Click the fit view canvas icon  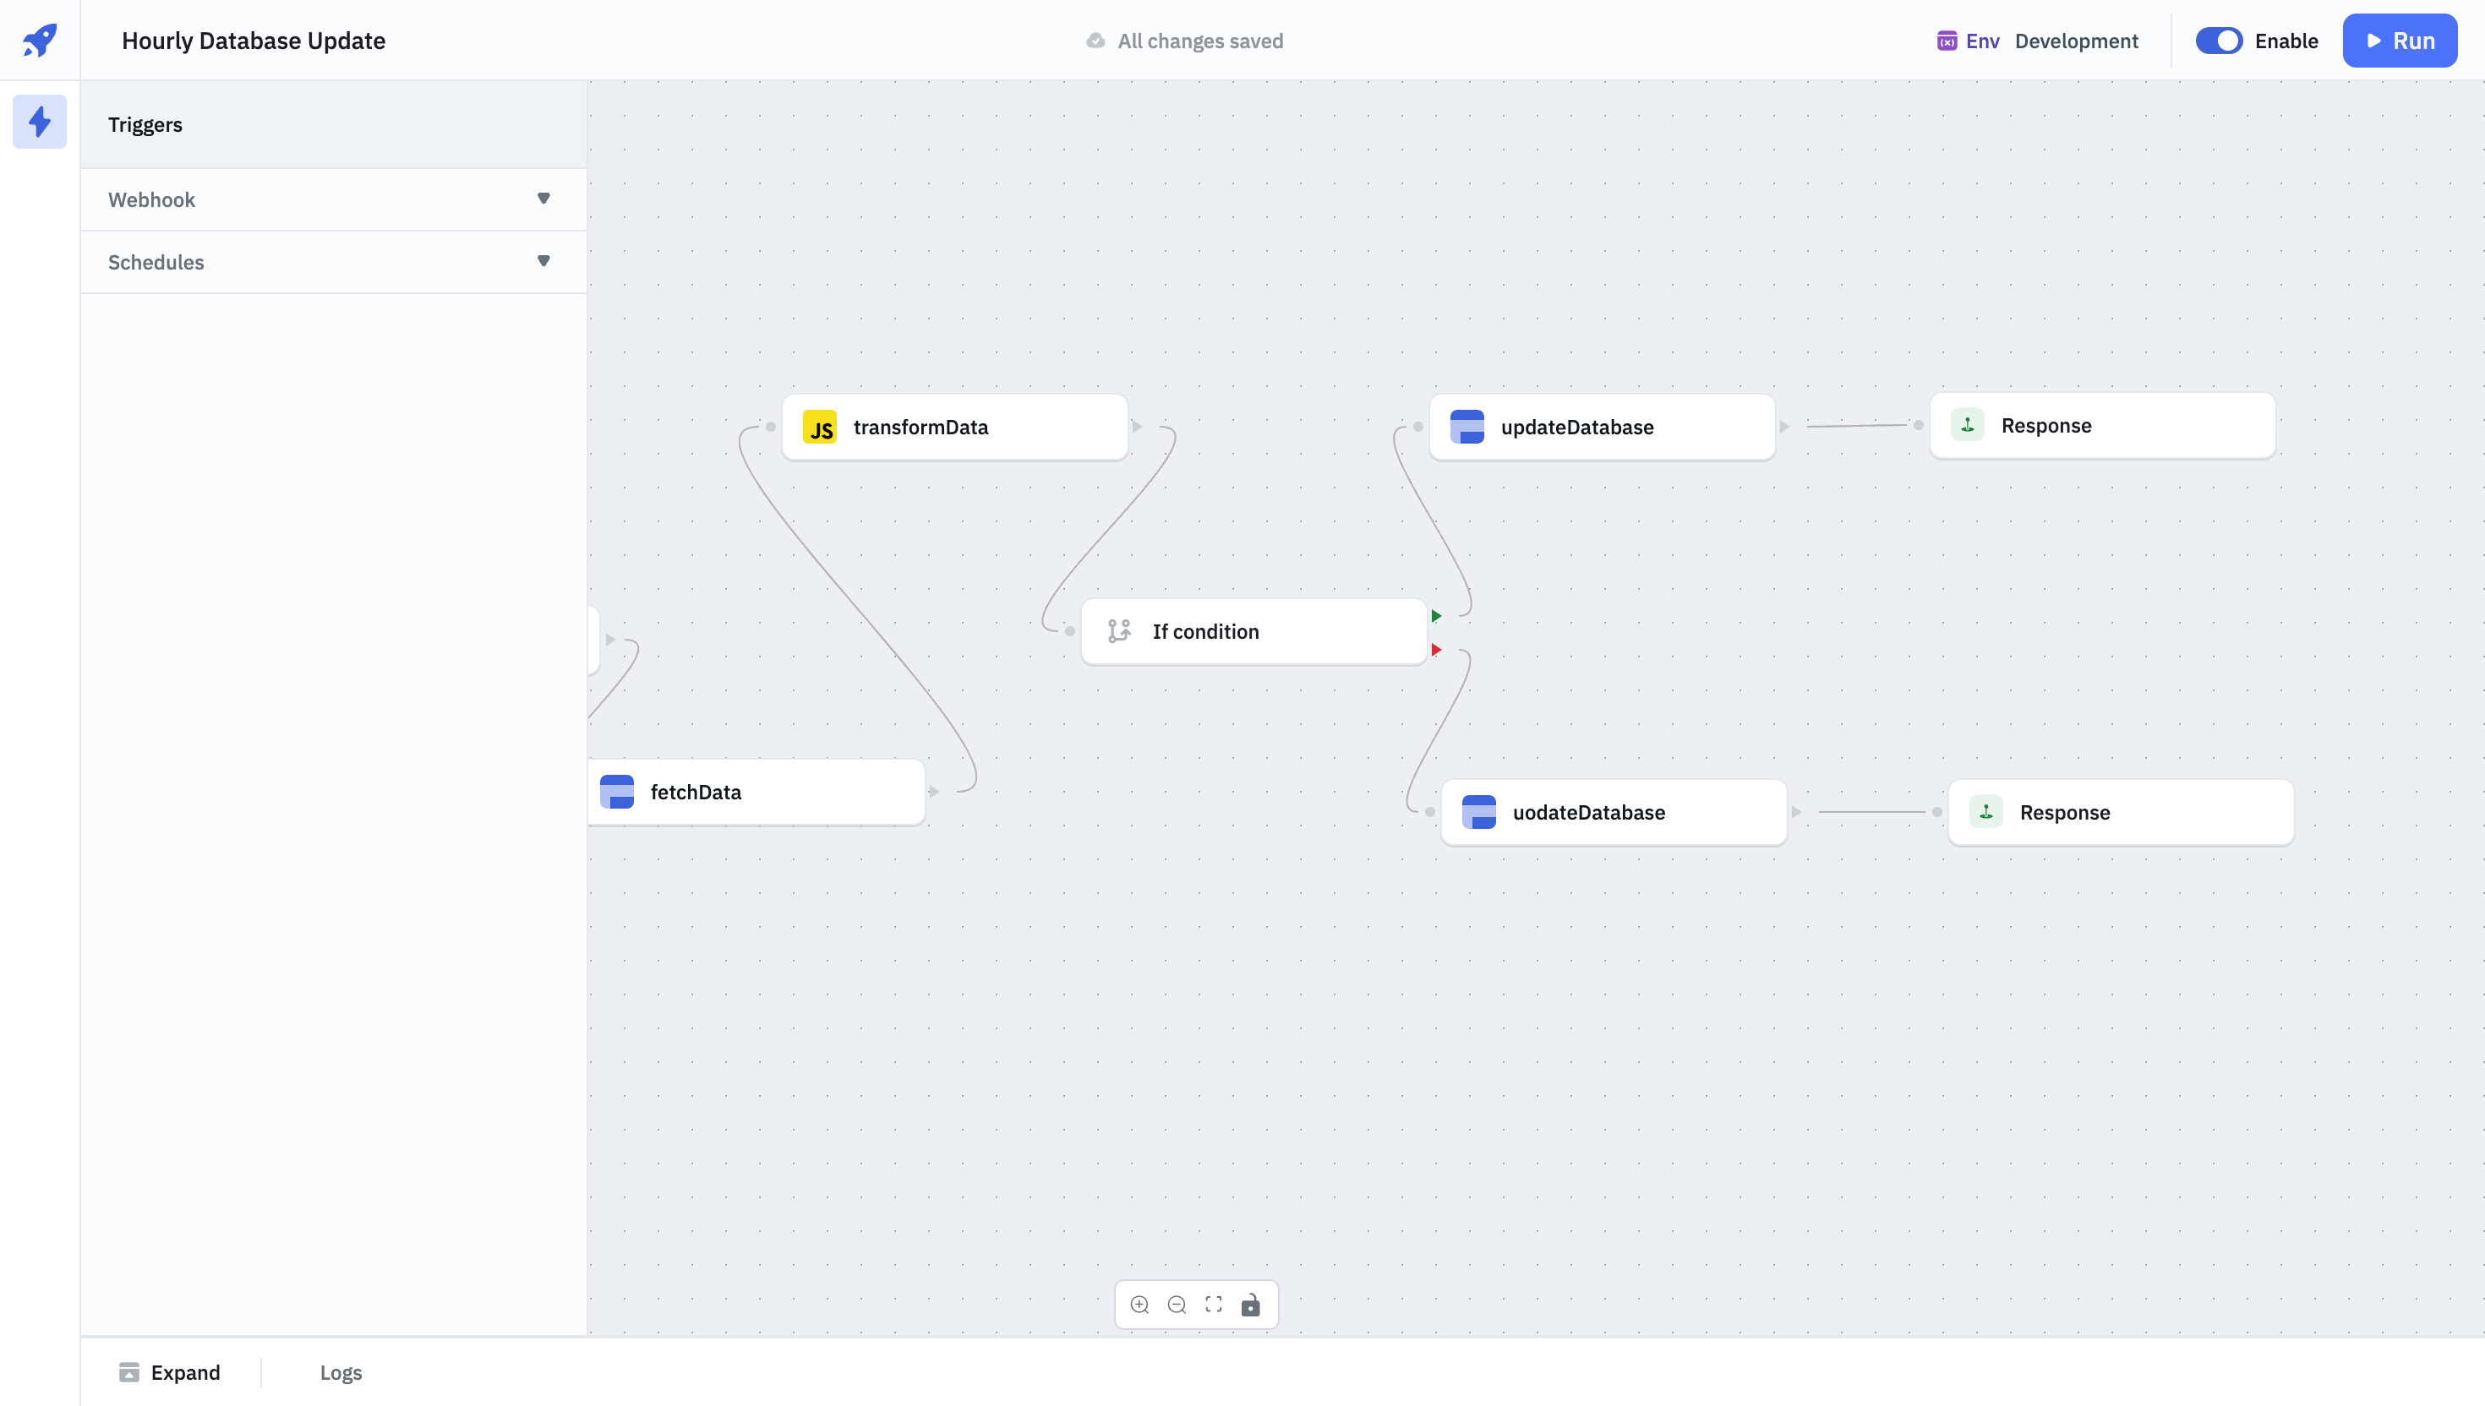1214,1305
